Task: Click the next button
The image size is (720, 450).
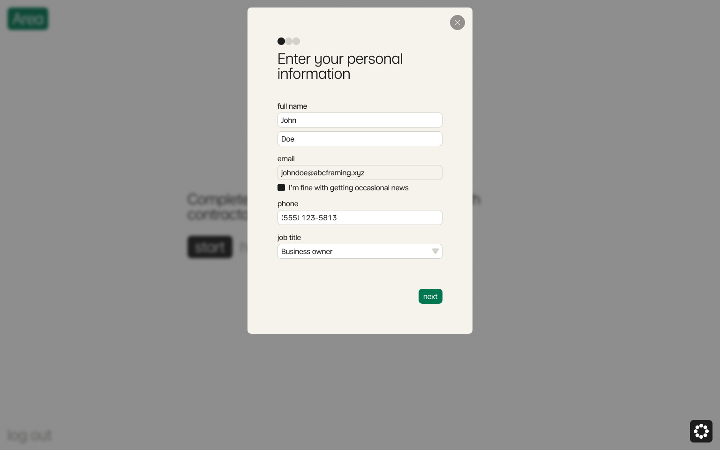Action: tap(430, 296)
